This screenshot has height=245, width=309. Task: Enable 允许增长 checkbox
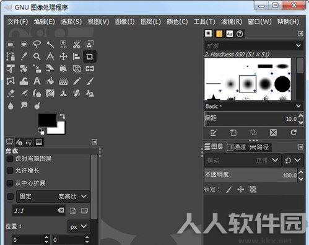10,171
